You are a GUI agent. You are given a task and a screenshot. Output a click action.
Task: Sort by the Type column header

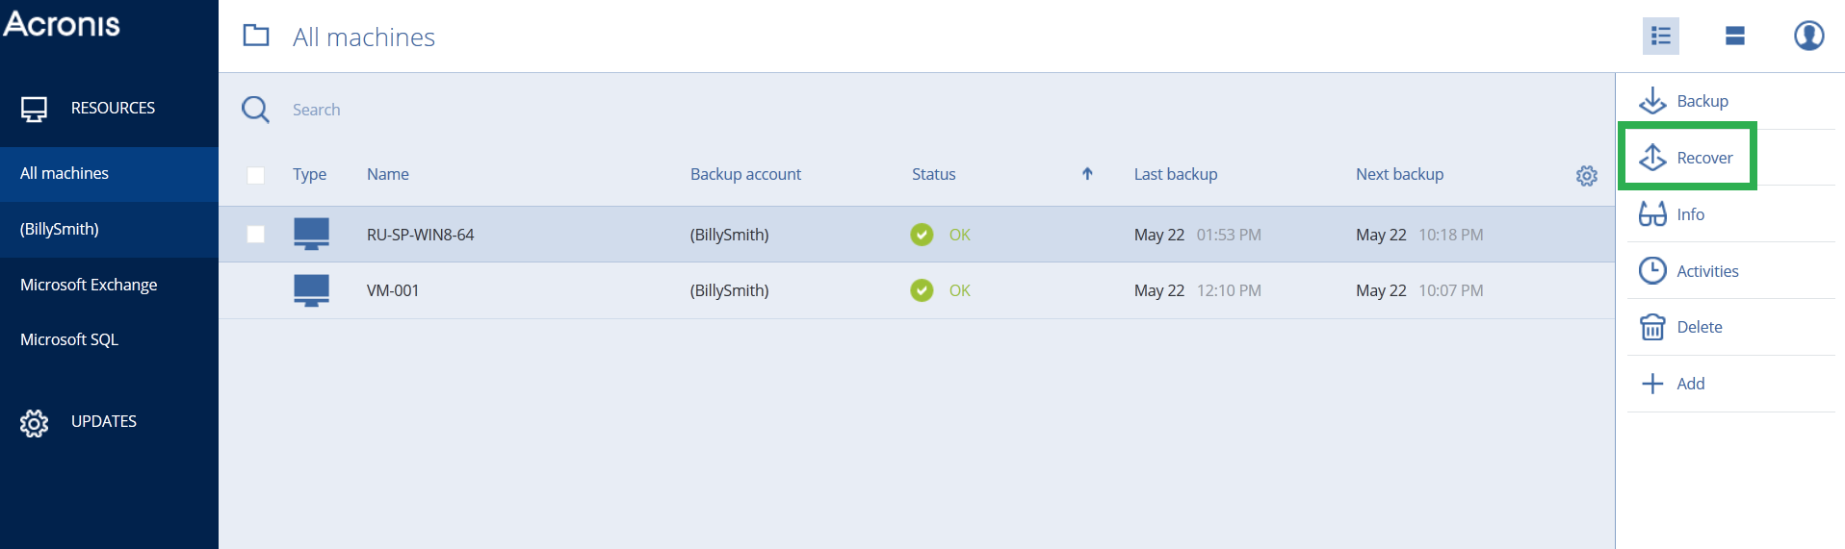click(x=309, y=174)
